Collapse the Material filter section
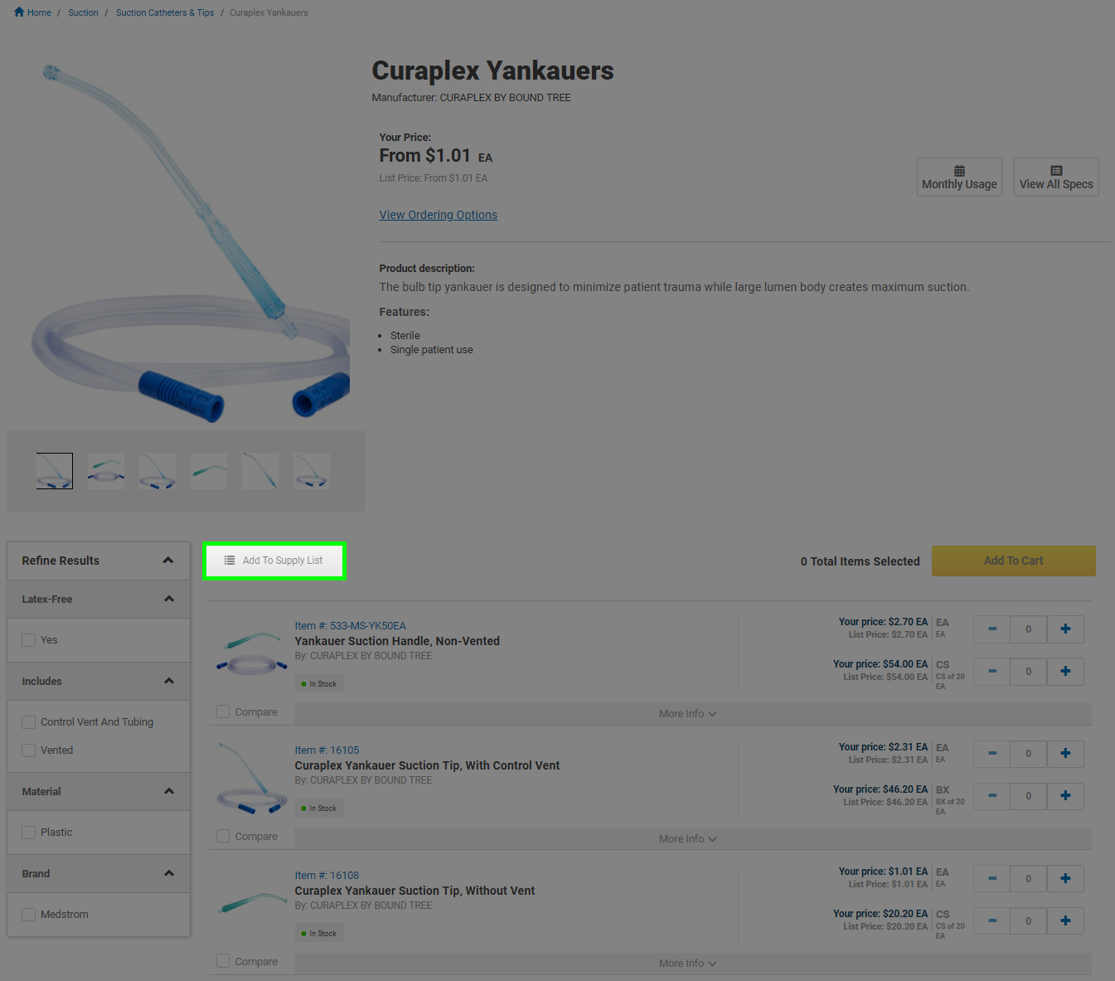The width and height of the screenshot is (1115, 981). pos(169,791)
